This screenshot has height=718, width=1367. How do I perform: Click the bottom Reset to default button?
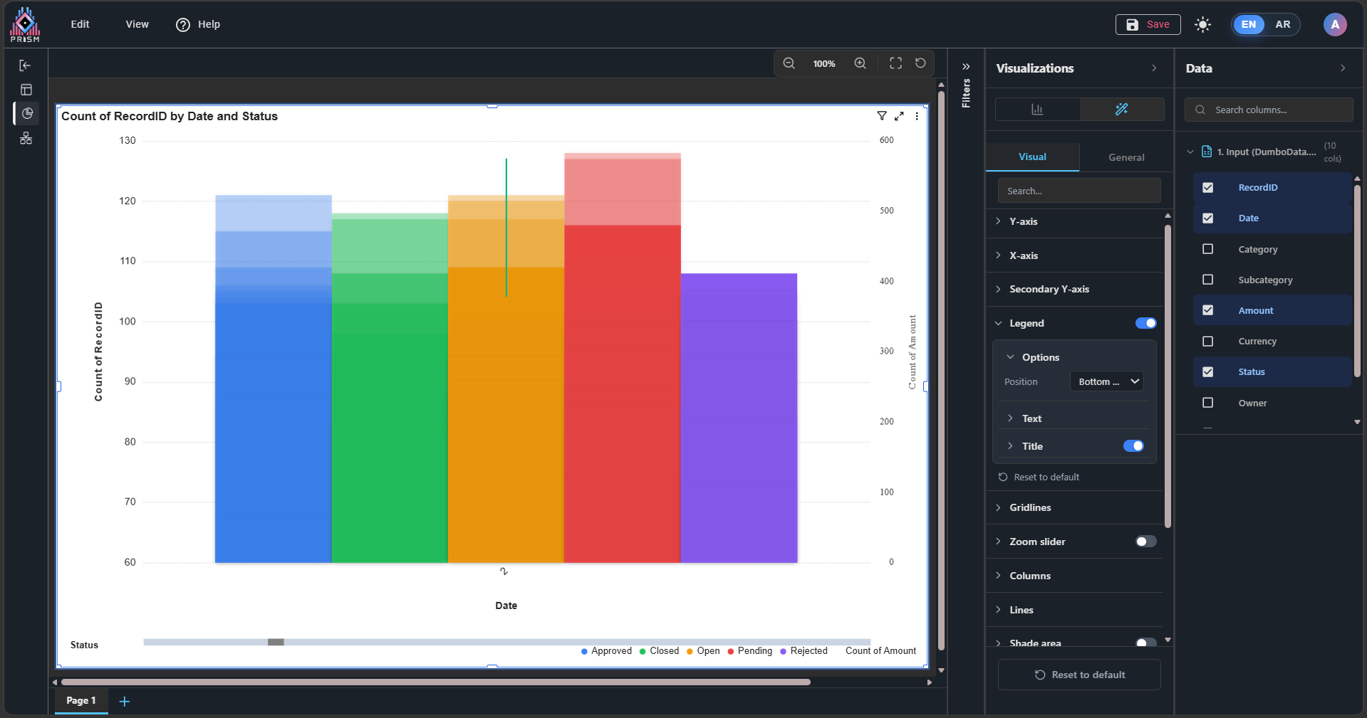click(x=1079, y=675)
